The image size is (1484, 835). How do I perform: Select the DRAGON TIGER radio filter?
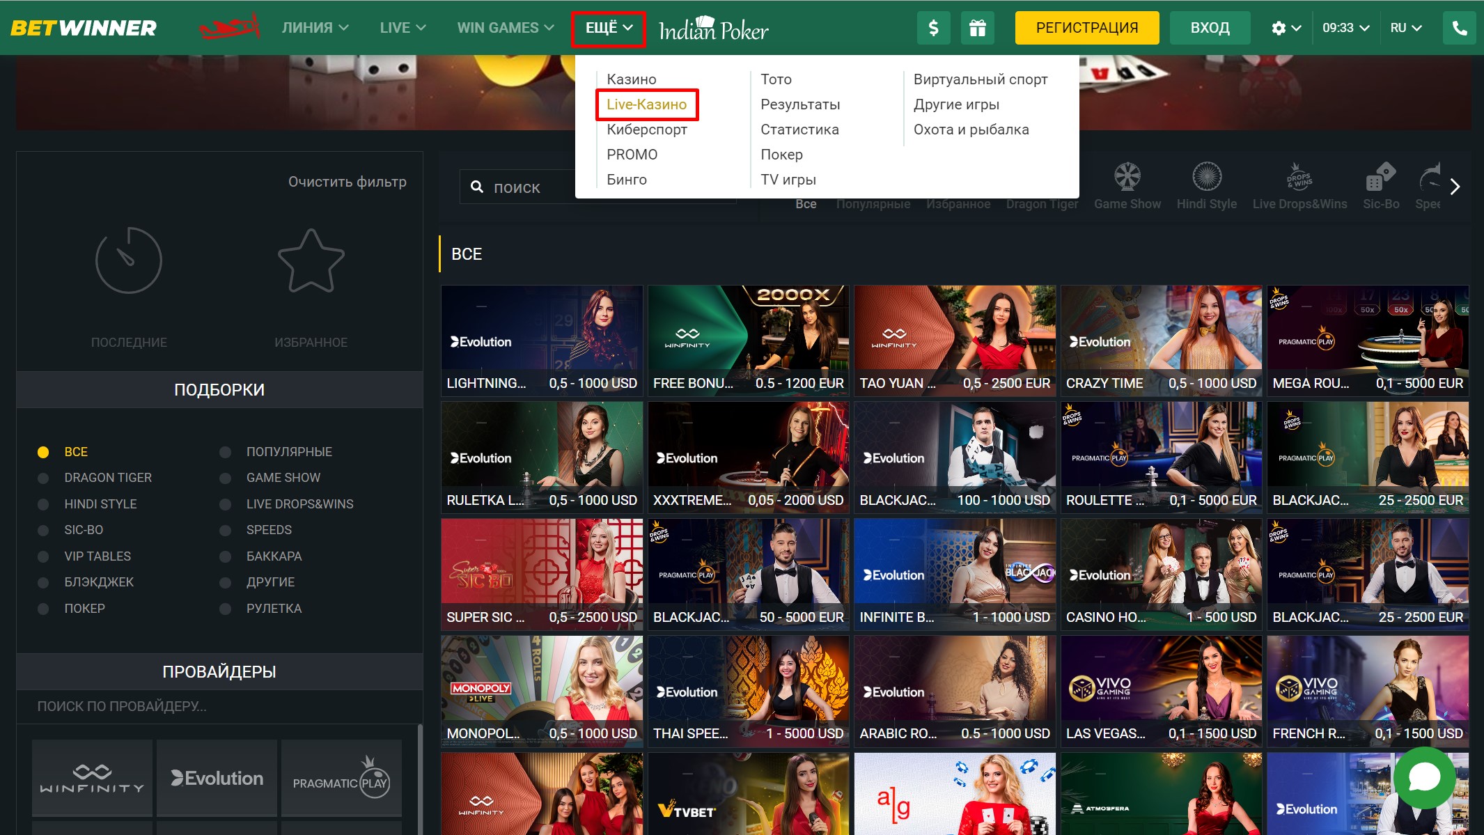click(43, 478)
